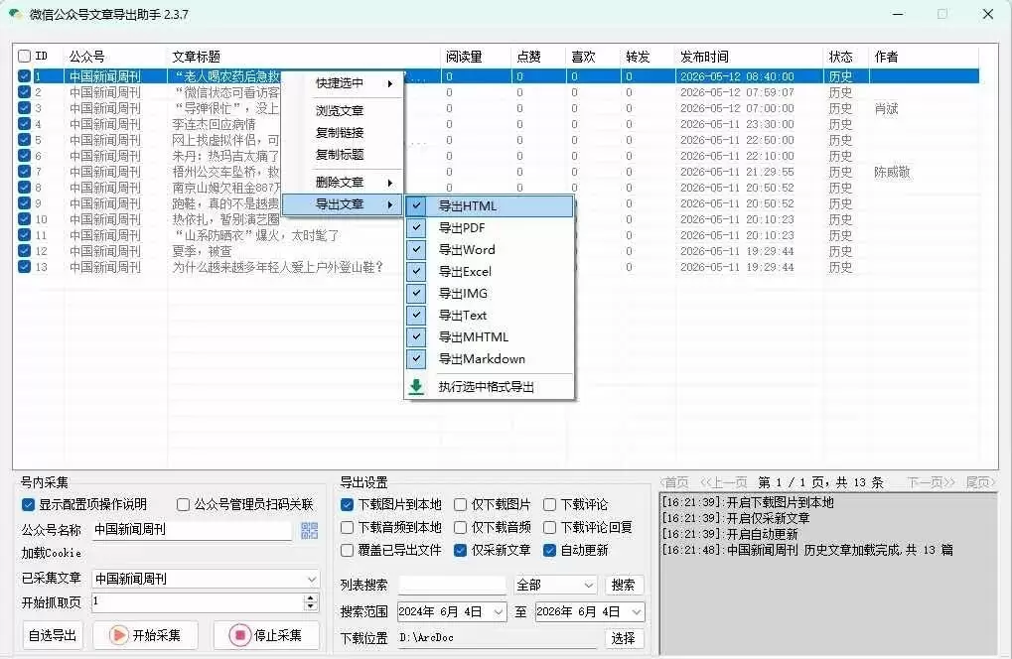
Task: Check 仅下载音频 checkbox
Action: coord(460,527)
